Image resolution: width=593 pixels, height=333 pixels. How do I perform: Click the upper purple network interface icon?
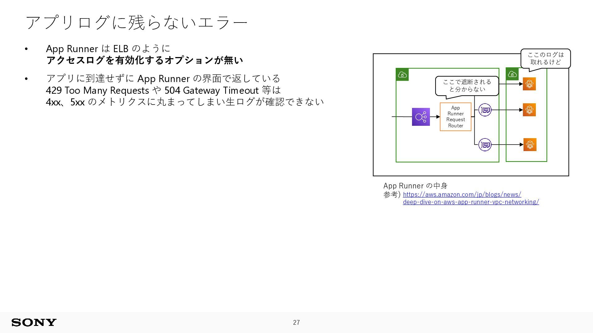click(485, 110)
